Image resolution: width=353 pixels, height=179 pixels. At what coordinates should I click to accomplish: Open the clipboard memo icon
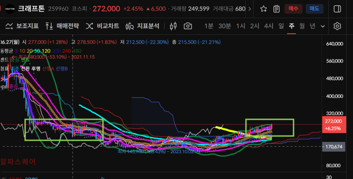click(x=276, y=9)
